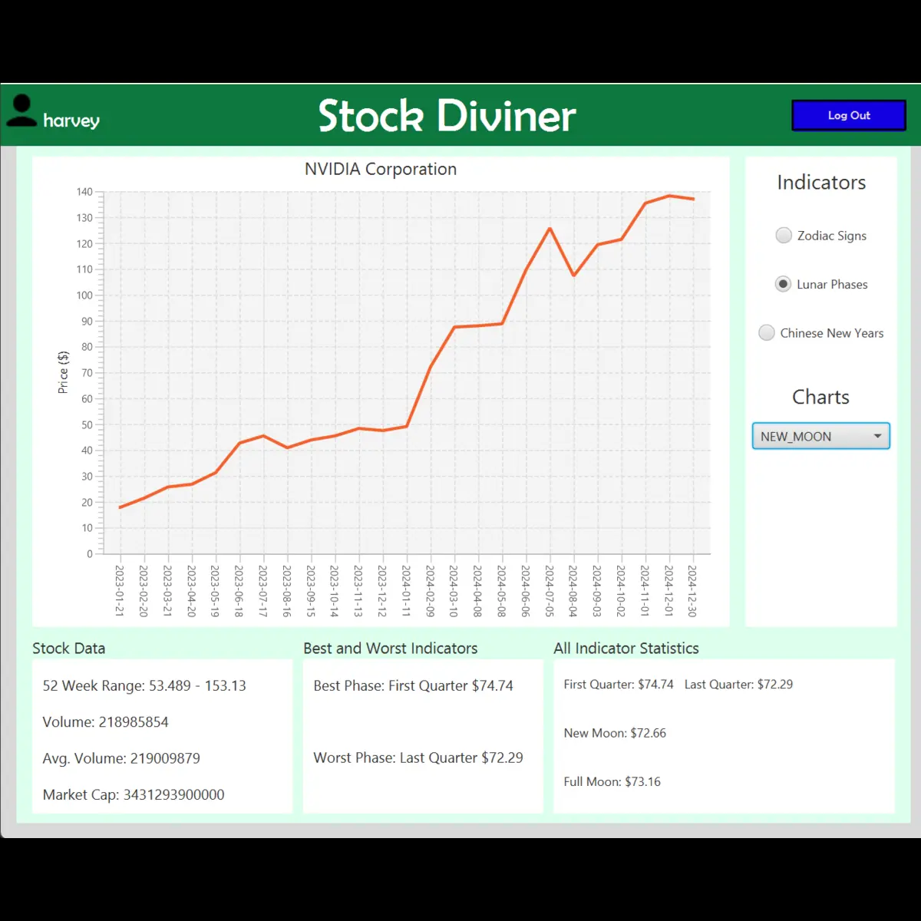Click the NVIDIA Corporation chart title

point(380,169)
